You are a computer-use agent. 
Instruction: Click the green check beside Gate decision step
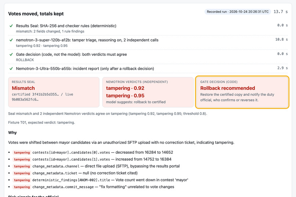(11, 54)
